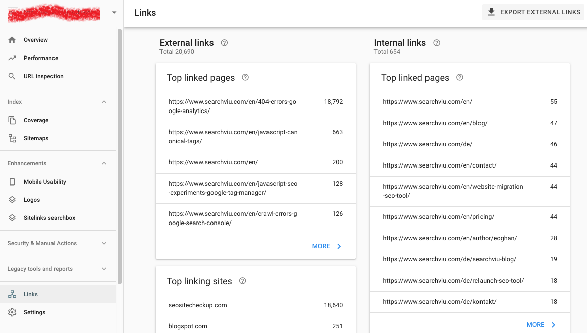Click the Settings gear icon

12,312
